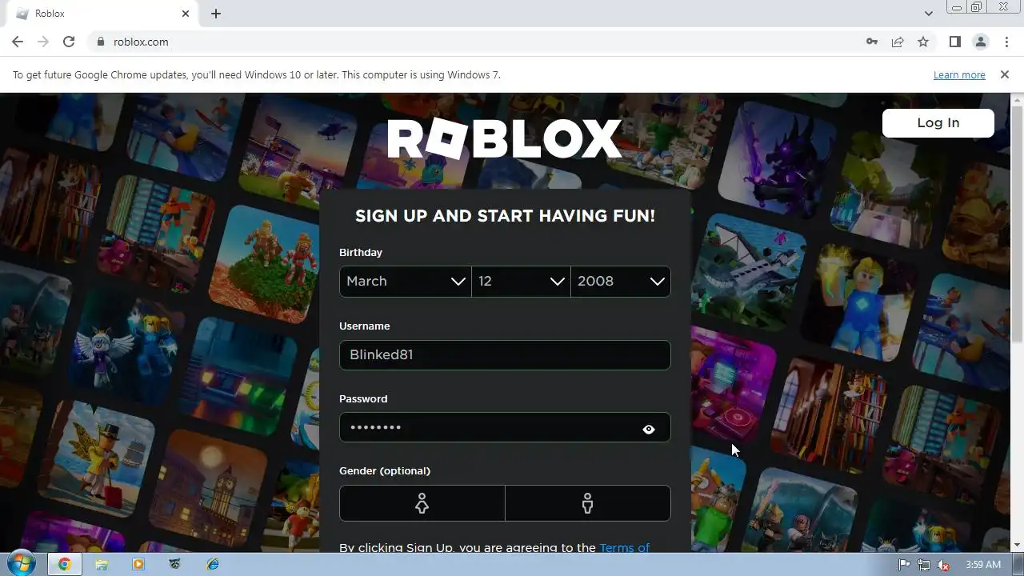Click the Roblox logo
Image resolution: width=1024 pixels, height=576 pixels.
click(x=505, y=138)
